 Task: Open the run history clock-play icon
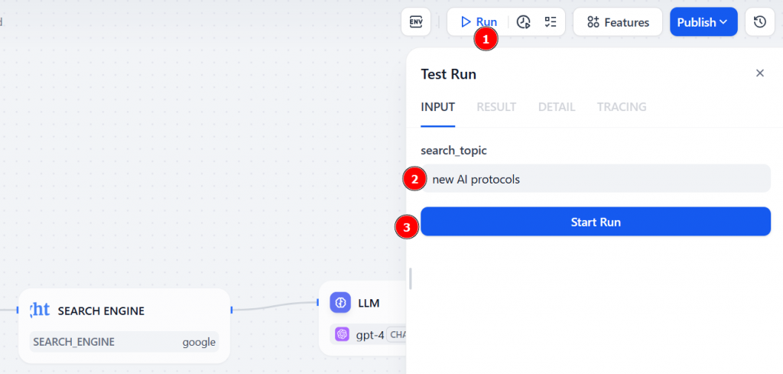pos(524,22)
